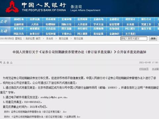This screenshot has height=119, width=159.
Task: Open the 新闻发布 menu item
Action: click(19, 19)
